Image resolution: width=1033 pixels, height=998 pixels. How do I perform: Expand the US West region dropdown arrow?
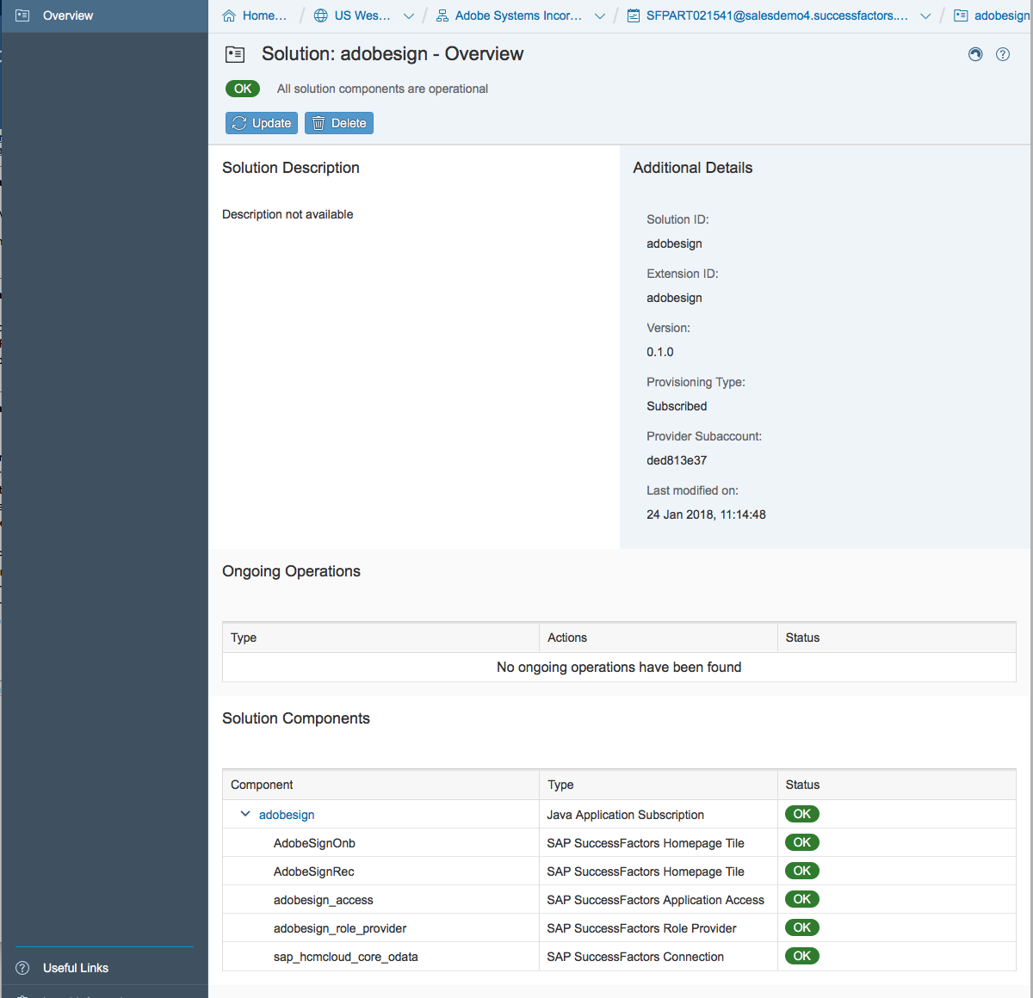click(409, 15)
